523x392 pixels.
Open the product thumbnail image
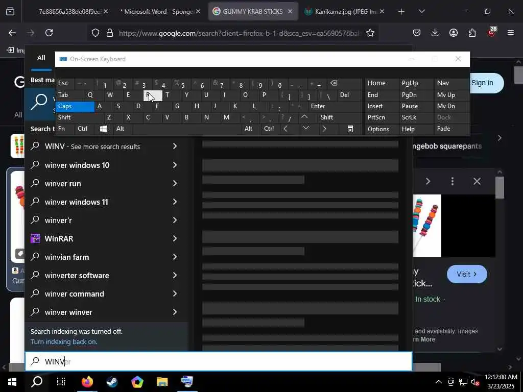(x=427, y=226)
